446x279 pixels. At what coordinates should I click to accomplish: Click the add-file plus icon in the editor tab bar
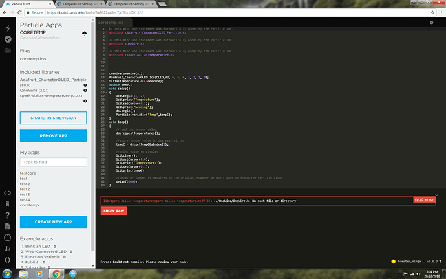[x=432, y=23]
